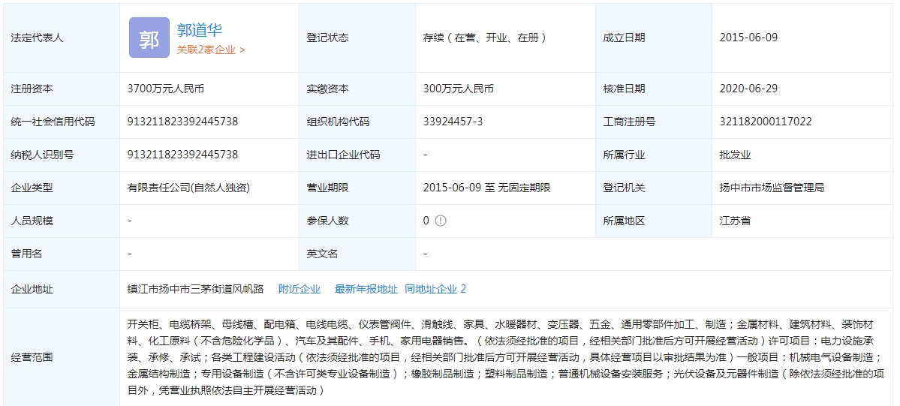The width and height of the screenshot is (900, 406).
Task: Click paid-in capital 300万元人民币
Action: pyautogui.click(x=458, y=89)
